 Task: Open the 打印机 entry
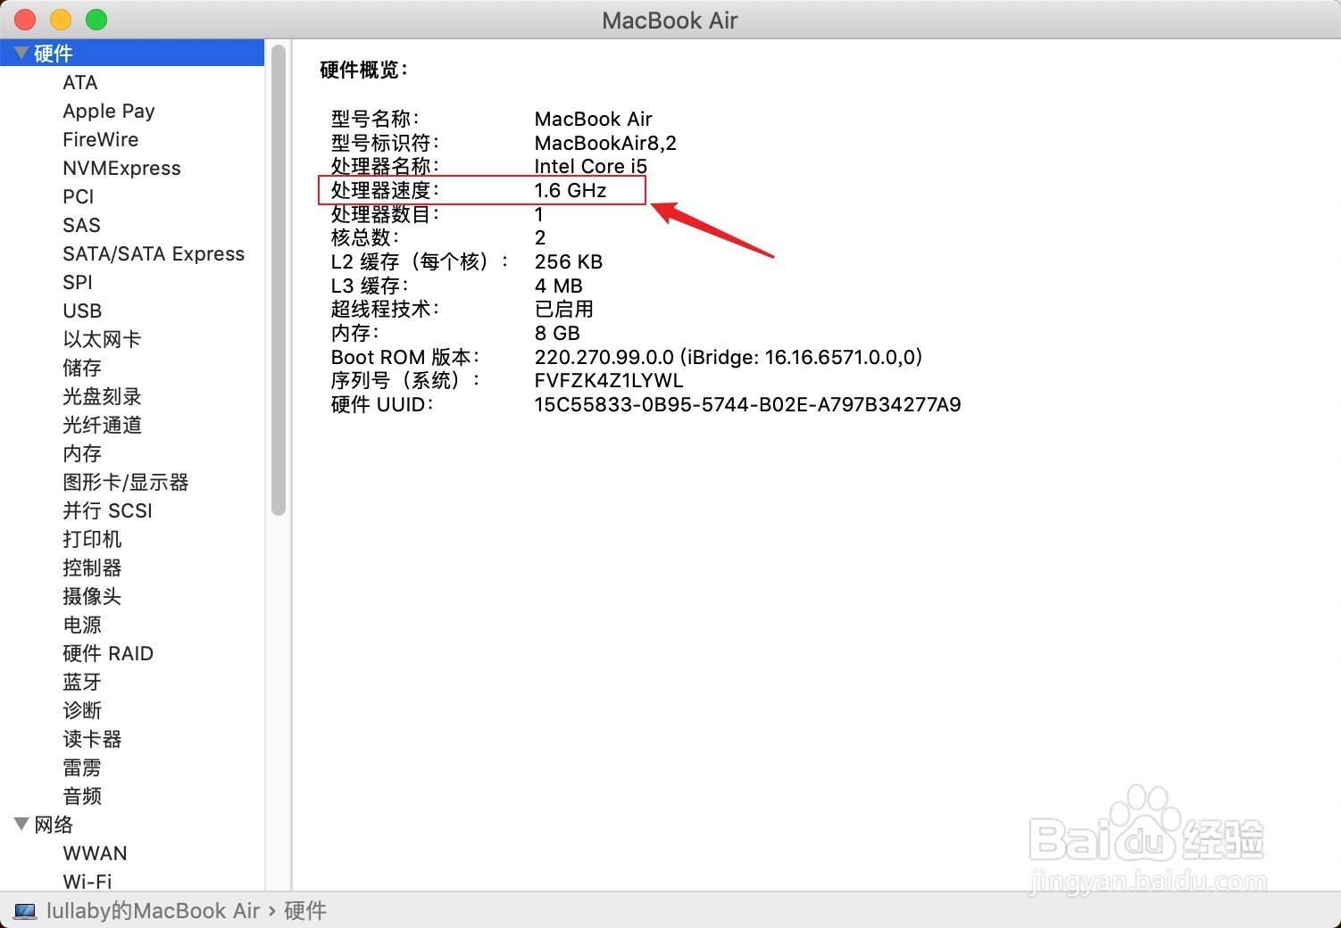[x=92, y=539]
